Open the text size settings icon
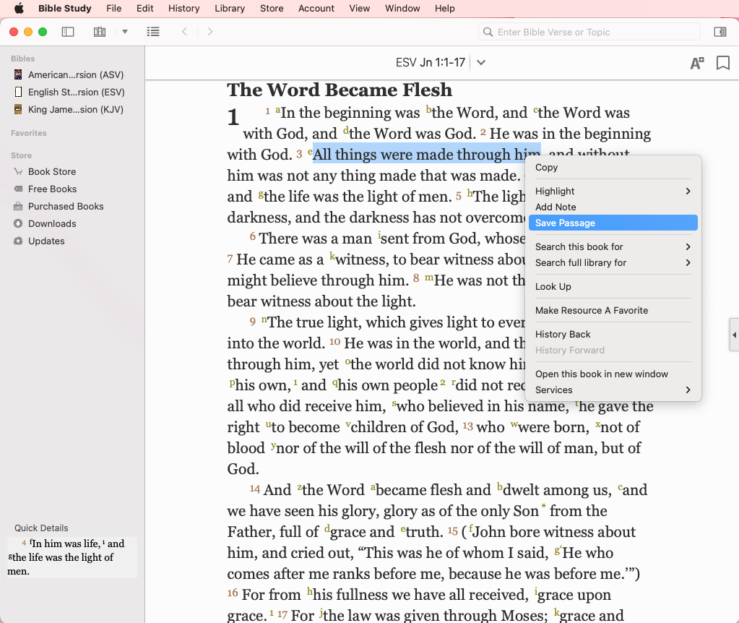The width and height of the screenshot is (739, 623). (697, 63)
